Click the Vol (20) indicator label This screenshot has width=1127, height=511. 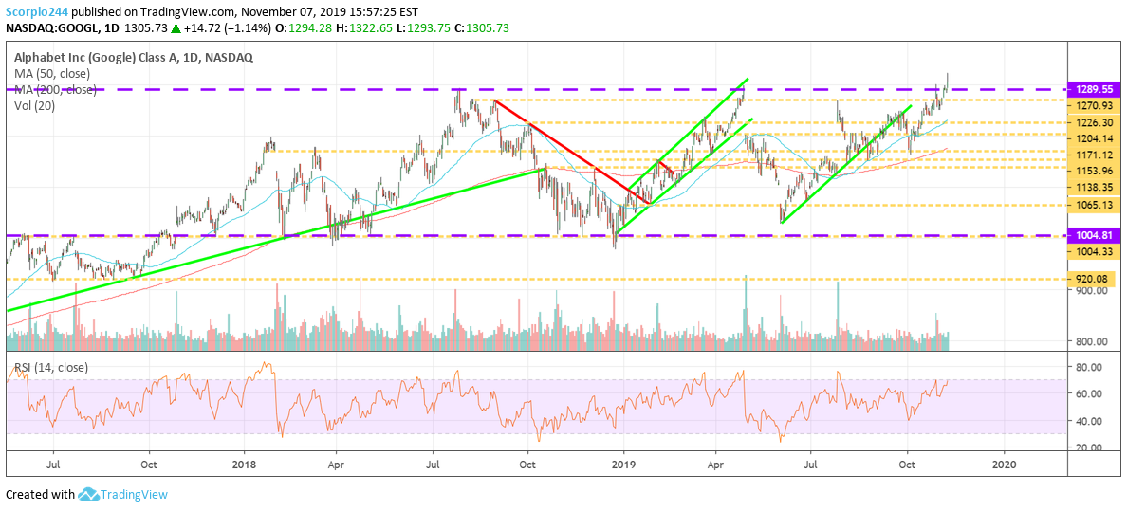pyautogui.click(x=33, y=105)
